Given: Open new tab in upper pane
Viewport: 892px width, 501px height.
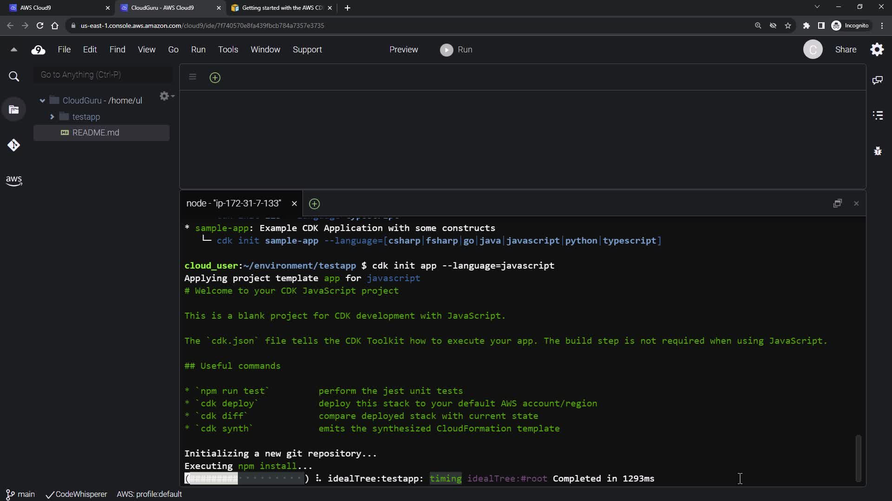Looking at the screenshot, I should pyautogui.click(x=215, y=77).
